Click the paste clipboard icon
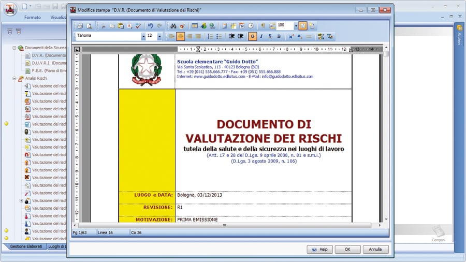Screen dimensions: 466x262 point(121,26)
